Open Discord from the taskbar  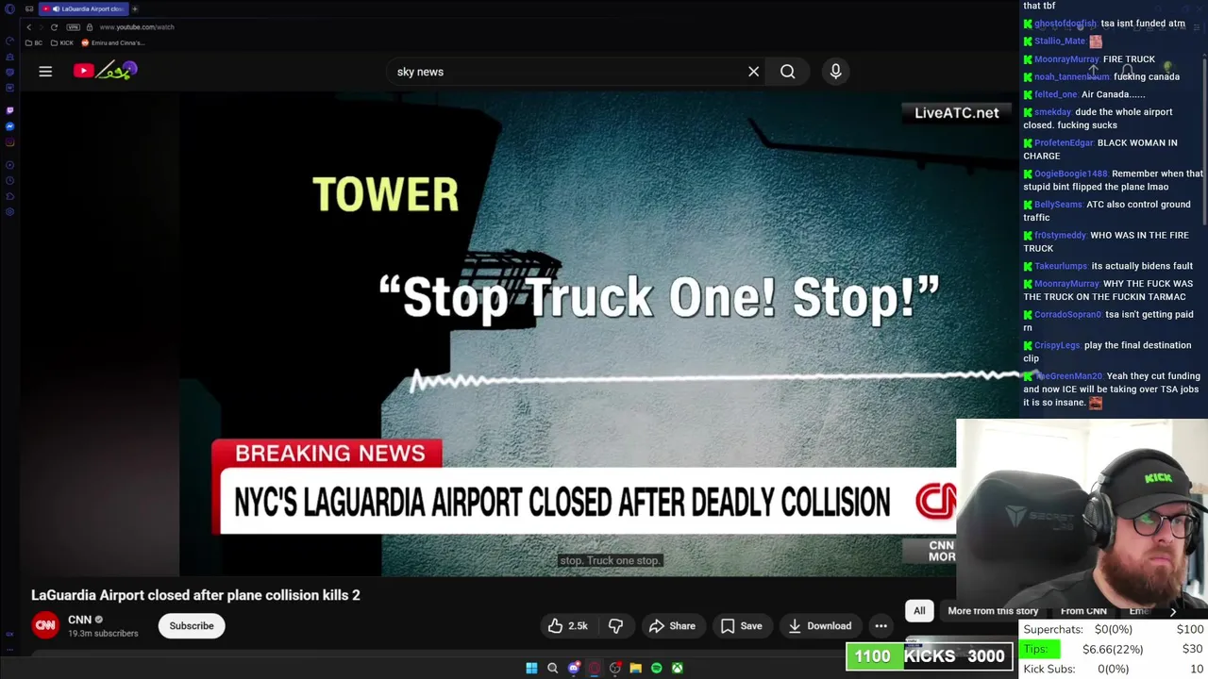pyautogui.click(x=574, y=668)
